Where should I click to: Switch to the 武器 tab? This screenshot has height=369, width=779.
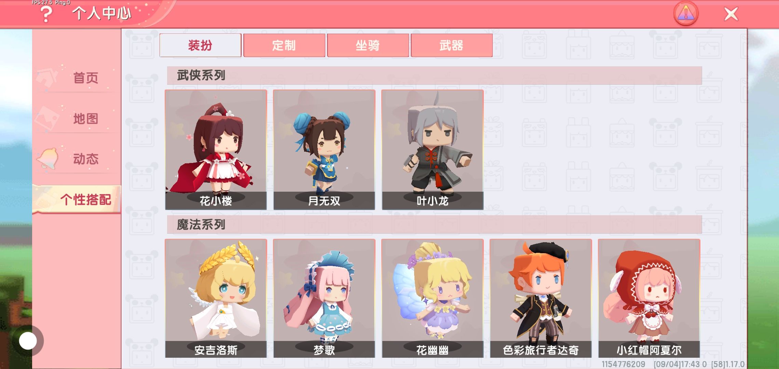451,45
